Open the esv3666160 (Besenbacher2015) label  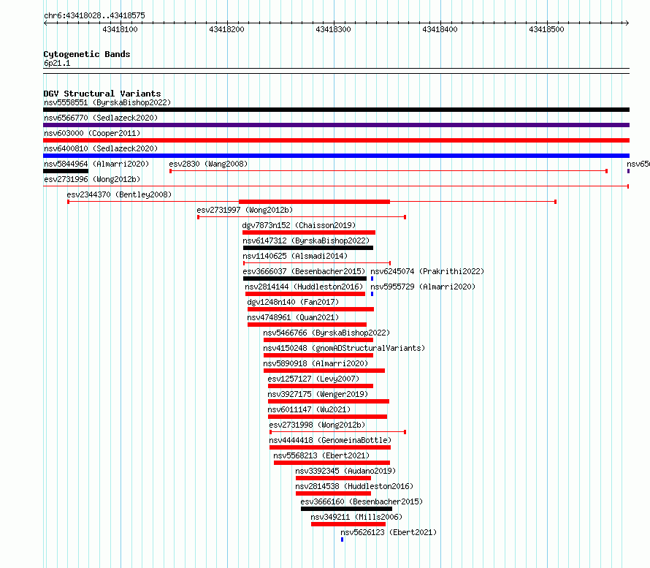pos(362,501)
